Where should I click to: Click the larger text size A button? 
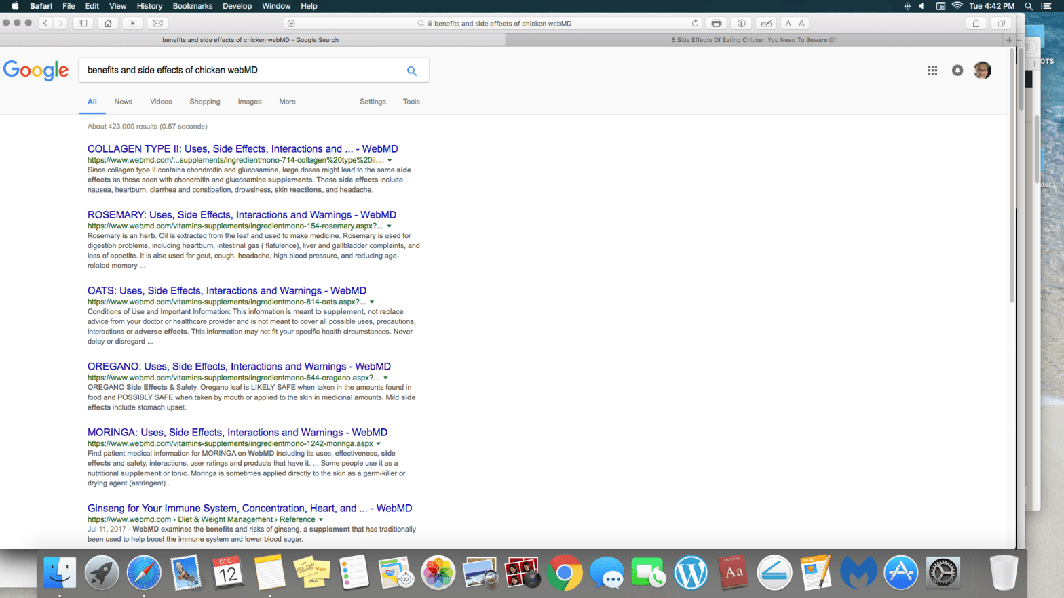(801, 23)
